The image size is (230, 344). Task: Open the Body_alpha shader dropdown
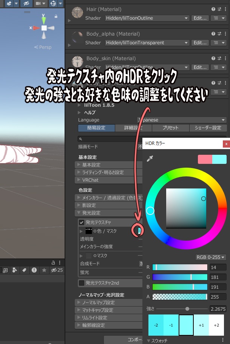147,42
